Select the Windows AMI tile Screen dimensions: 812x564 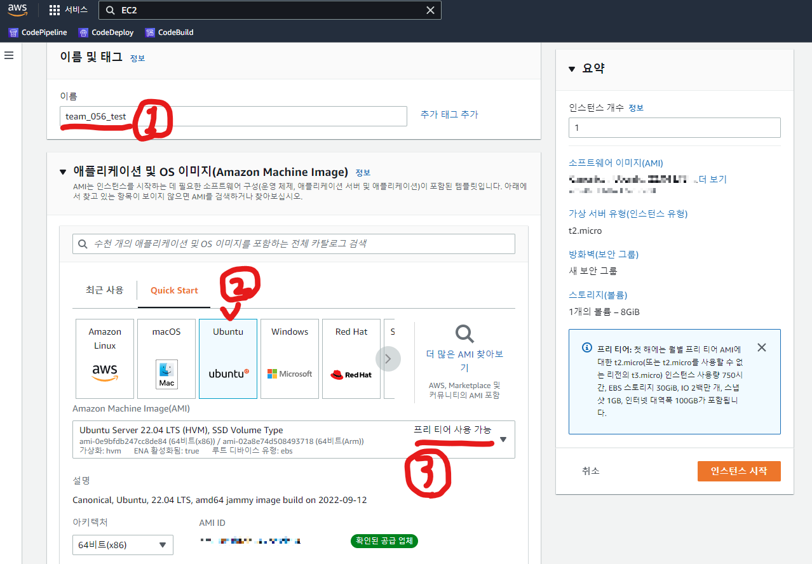[290, 358]
